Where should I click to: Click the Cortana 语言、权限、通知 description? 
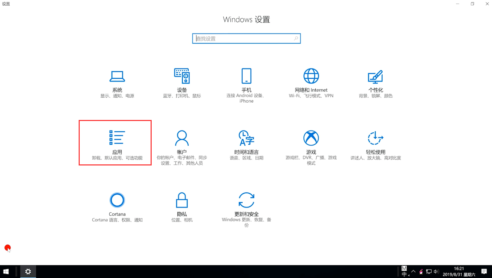(x=117, y=220)
